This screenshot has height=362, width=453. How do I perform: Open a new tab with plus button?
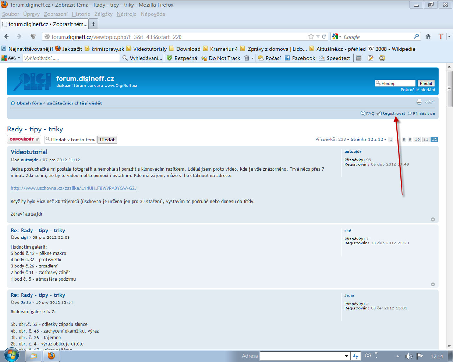[93, 24]
